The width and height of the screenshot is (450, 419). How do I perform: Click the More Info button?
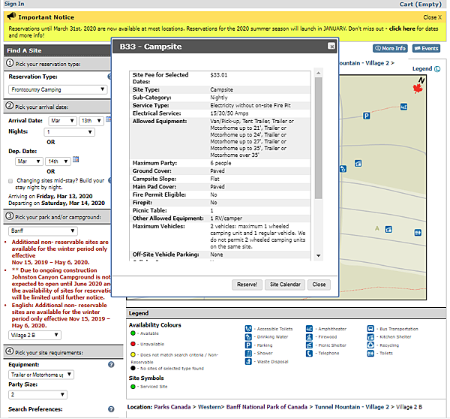click(389, 49)
